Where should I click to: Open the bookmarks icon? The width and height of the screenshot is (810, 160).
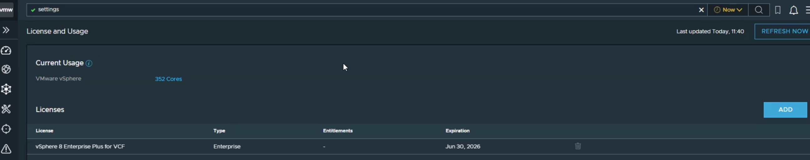pyautogui.click(x=777, y=10)
